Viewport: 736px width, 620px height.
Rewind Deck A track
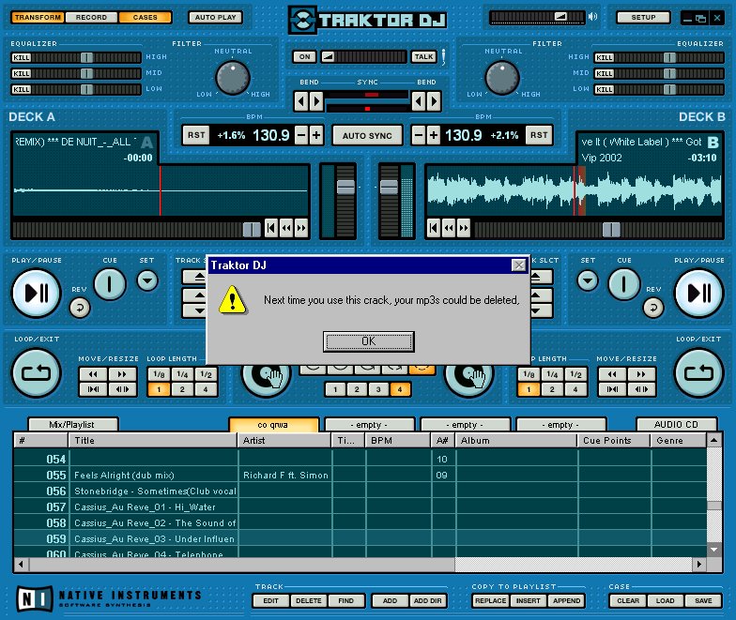click(285, 229)
